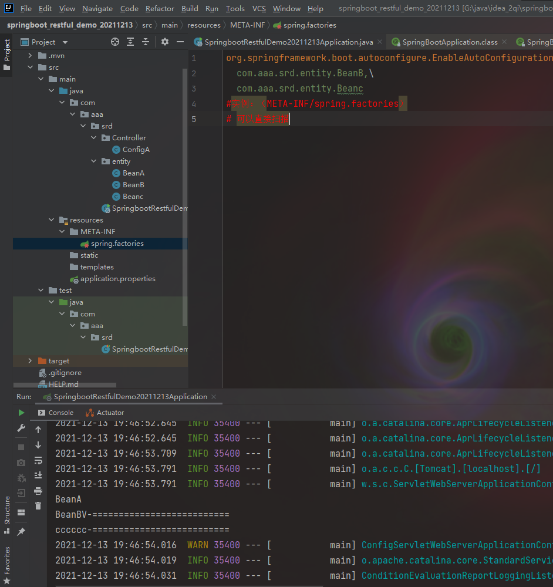
Task: Click the Expand All icon in Project toolbar
Action: coord(130,42)
